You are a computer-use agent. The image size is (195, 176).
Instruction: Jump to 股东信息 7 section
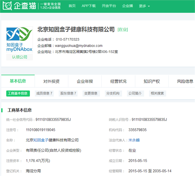pyautogui.click(x=68, y=94)
